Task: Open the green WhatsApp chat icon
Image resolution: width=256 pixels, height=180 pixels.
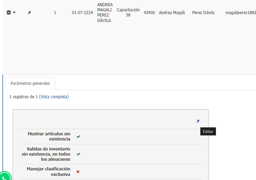Action: 5,177
